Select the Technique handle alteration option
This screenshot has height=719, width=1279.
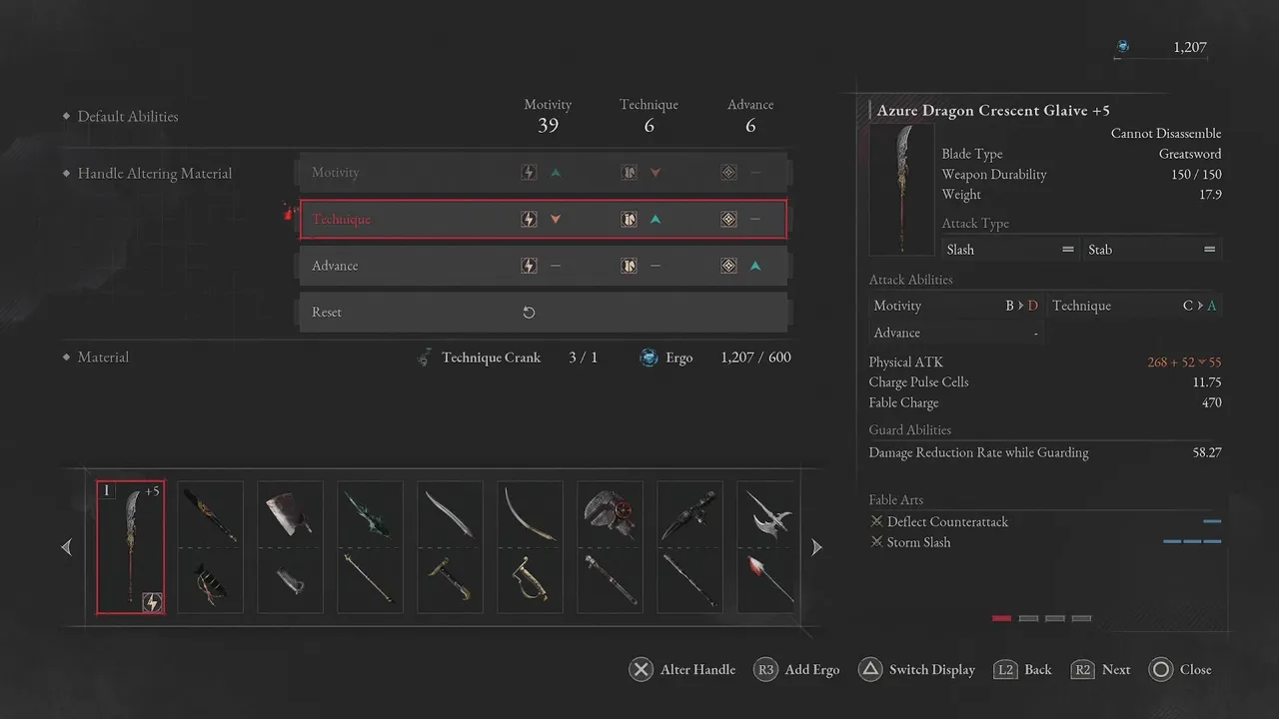pos(544,220)
